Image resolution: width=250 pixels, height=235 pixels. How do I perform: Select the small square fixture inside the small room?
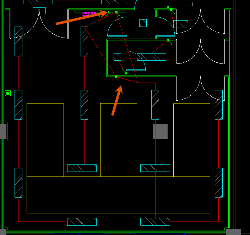tap(117, 57)
